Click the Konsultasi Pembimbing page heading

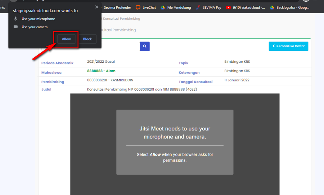click(119, 30)
